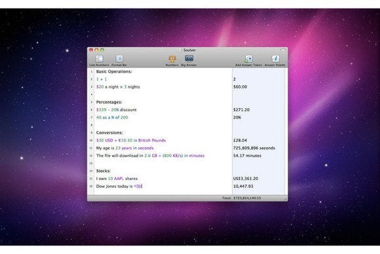Click empty line 4 in the editor
The image size is (380, 254).
click(x=163, y=94)
